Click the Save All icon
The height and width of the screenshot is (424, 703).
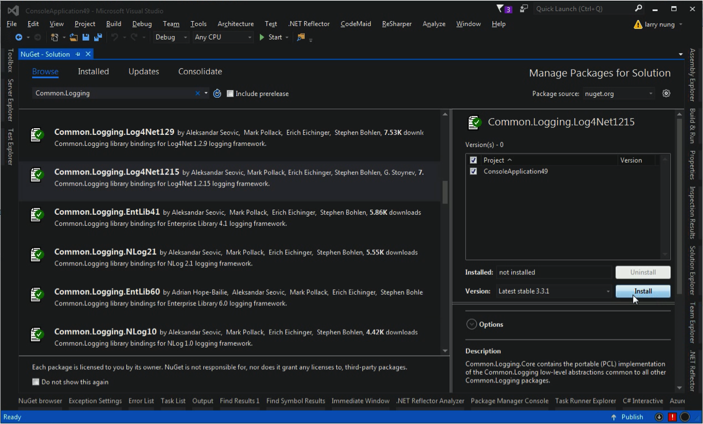[x=98, y=37]
